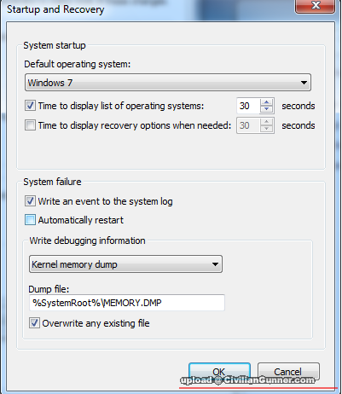Click the arrow on the debugging information dropdown
Image resolution: width=342 pixels, height=394 pixels.
pos(215,264)
